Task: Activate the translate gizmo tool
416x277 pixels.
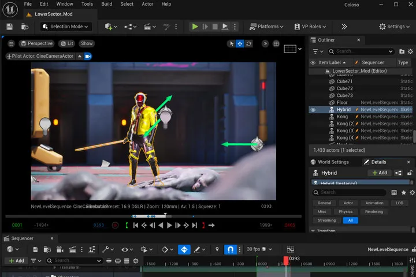Action: pyautogui.click(x=240, y=44)
